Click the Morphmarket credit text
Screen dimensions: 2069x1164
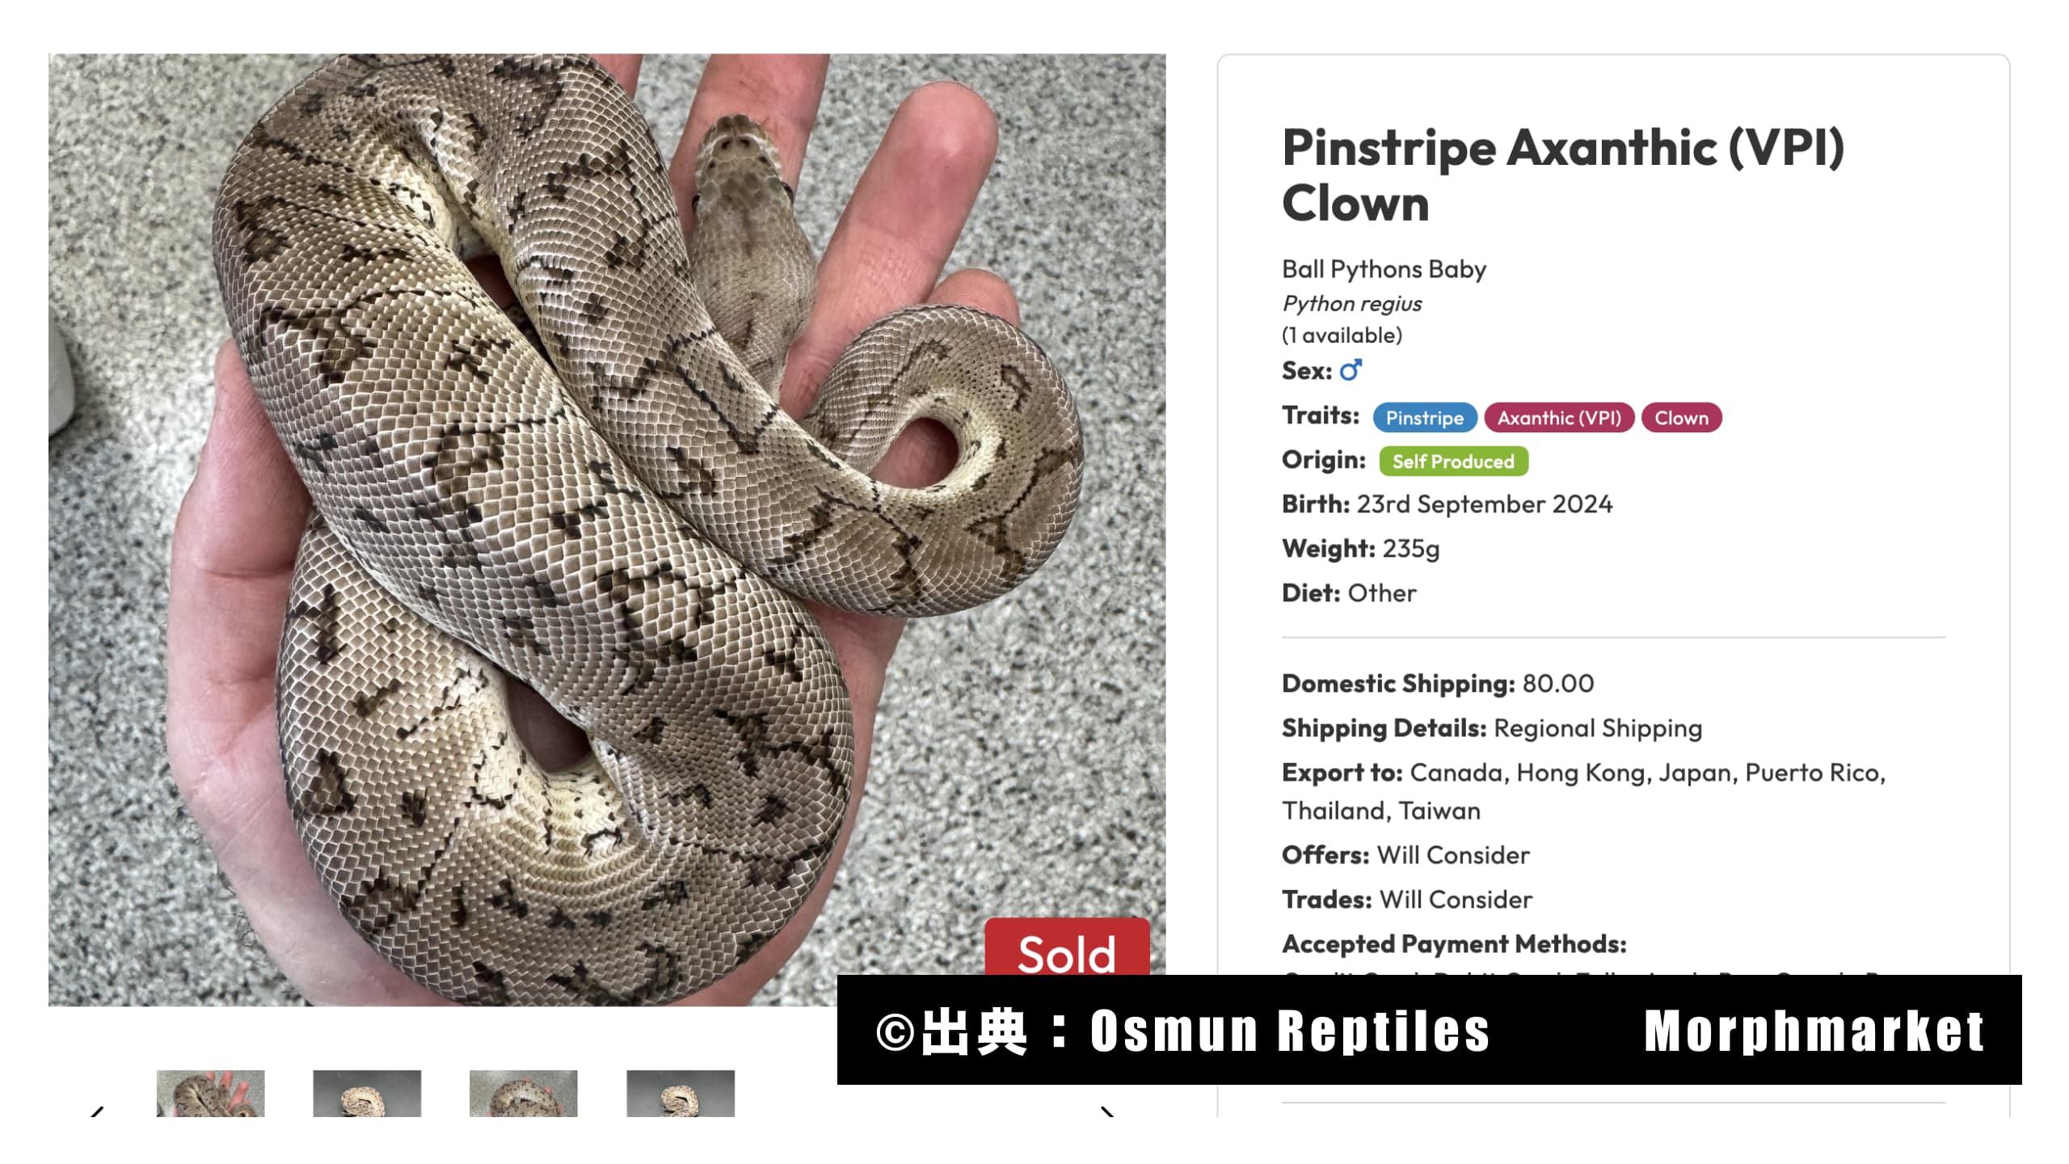click(1814, 1031)
